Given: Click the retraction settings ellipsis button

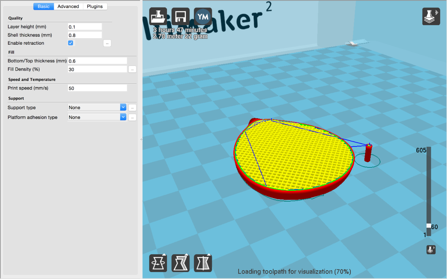Looking at the screenshot, I should (107, 43).
